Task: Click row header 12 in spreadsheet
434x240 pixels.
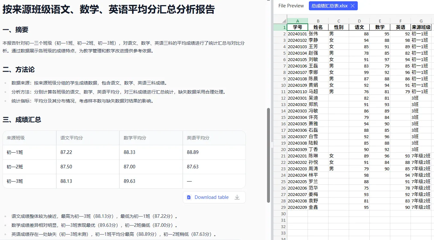Action: (x=280, y=98)
